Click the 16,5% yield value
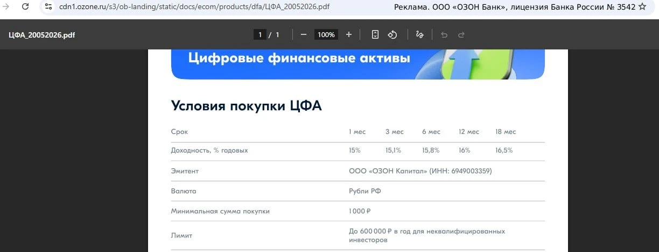 click(504, 150)
